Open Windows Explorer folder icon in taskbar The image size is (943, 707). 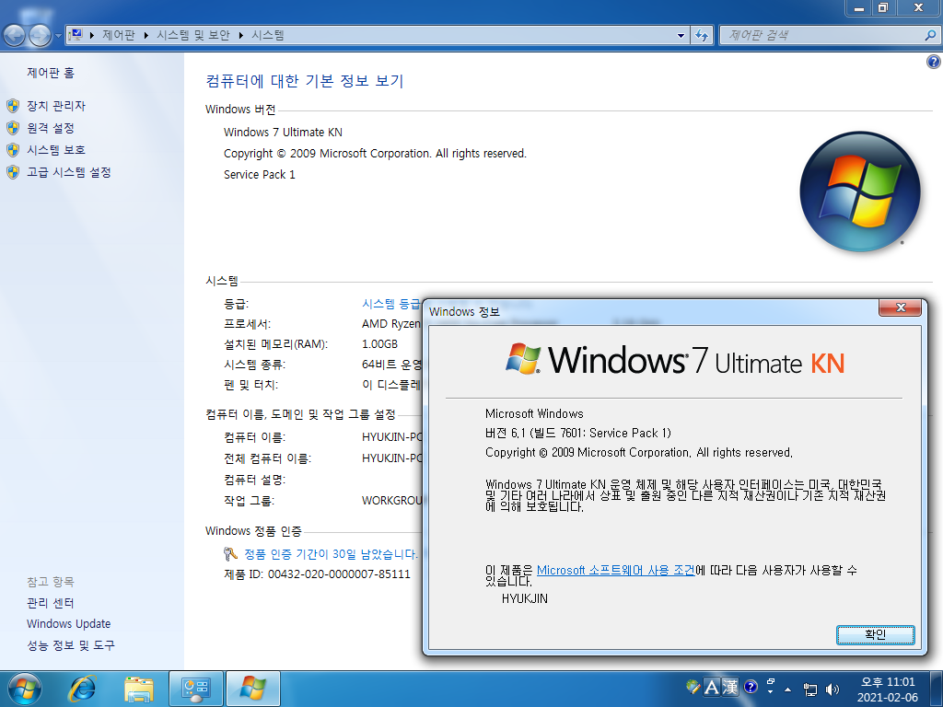(x=139, y=689)
